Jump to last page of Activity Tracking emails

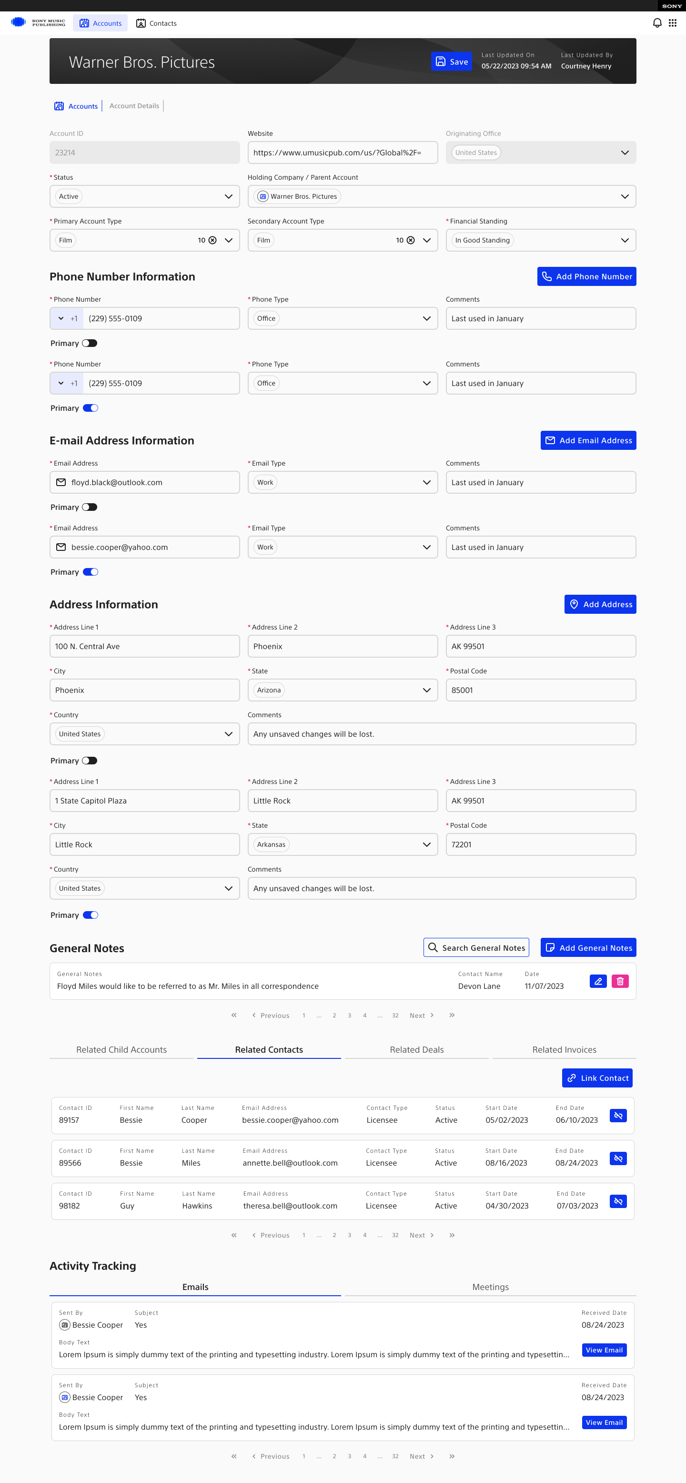tap(452, 1456)
